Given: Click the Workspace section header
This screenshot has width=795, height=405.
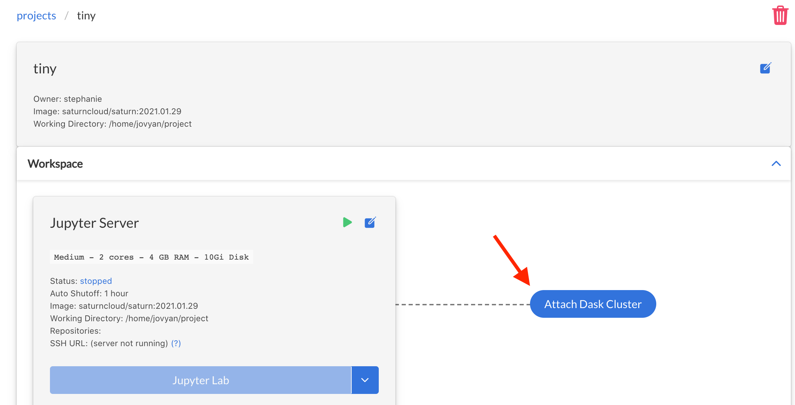Looking at the screenshot, I should (55, 164).
